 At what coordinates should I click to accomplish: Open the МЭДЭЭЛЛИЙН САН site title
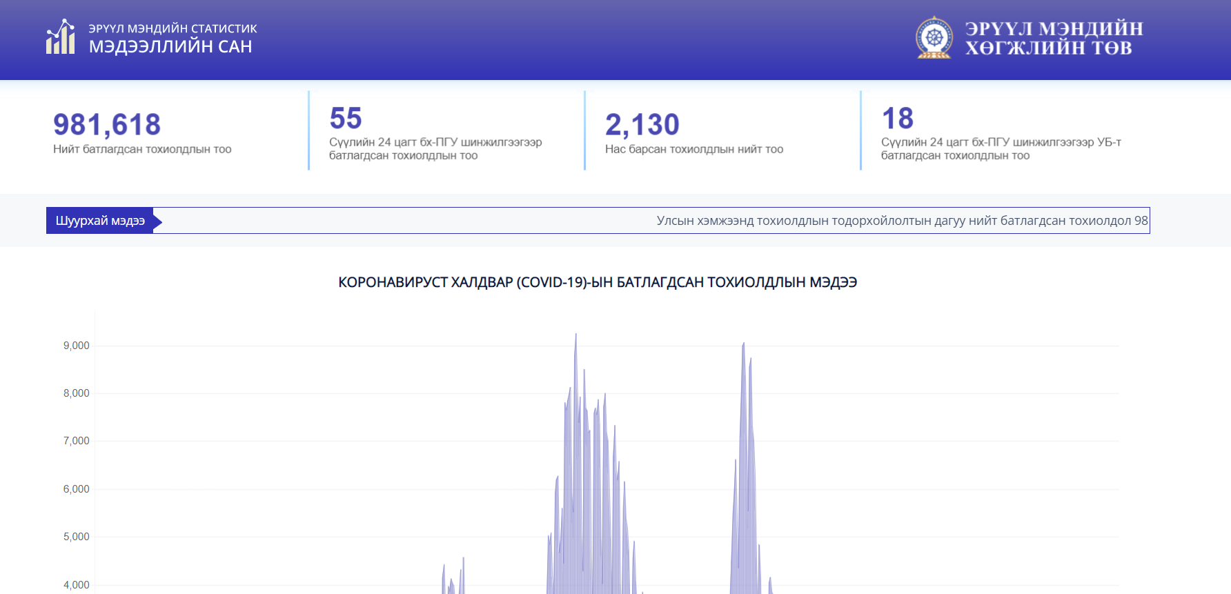(x=170, y=47)
